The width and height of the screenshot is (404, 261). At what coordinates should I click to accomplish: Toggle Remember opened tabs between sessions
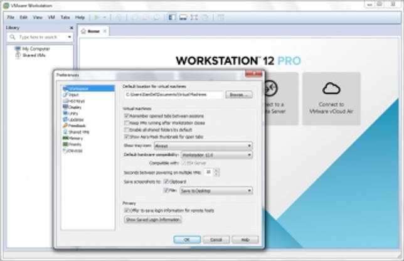pyautogui.click(x=127, y=115)
